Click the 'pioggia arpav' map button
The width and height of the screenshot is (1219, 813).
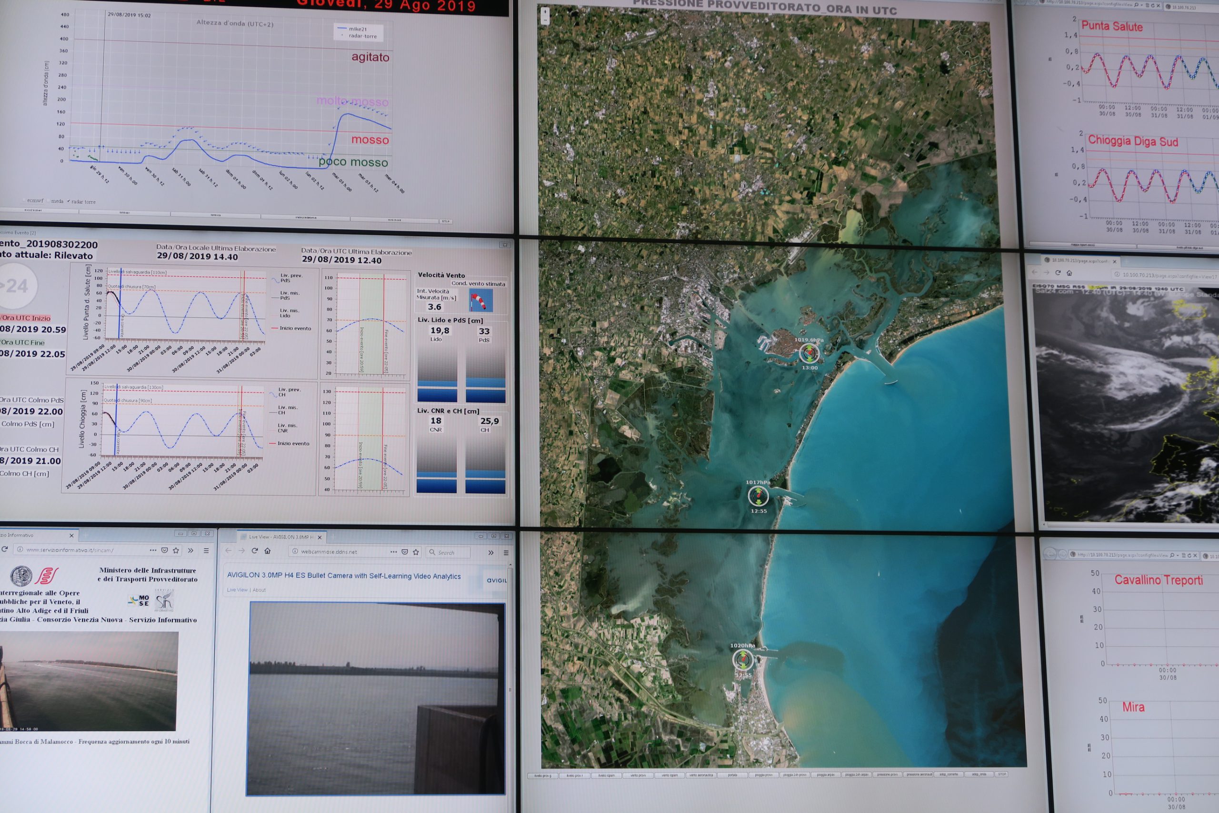pyautogui.click(x=826, y=774)
